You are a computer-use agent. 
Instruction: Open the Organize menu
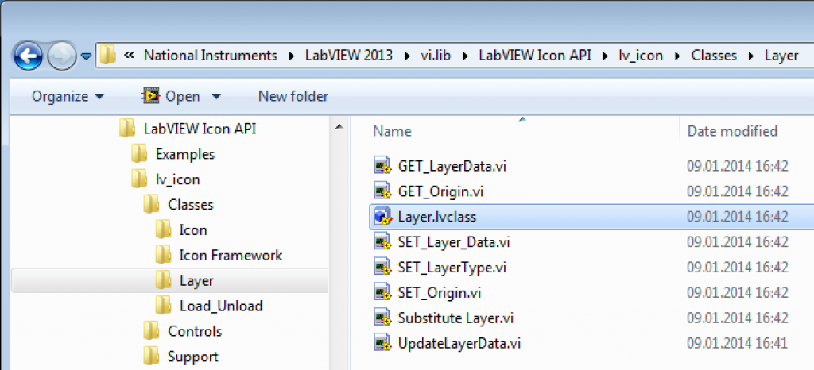[68, 96]
